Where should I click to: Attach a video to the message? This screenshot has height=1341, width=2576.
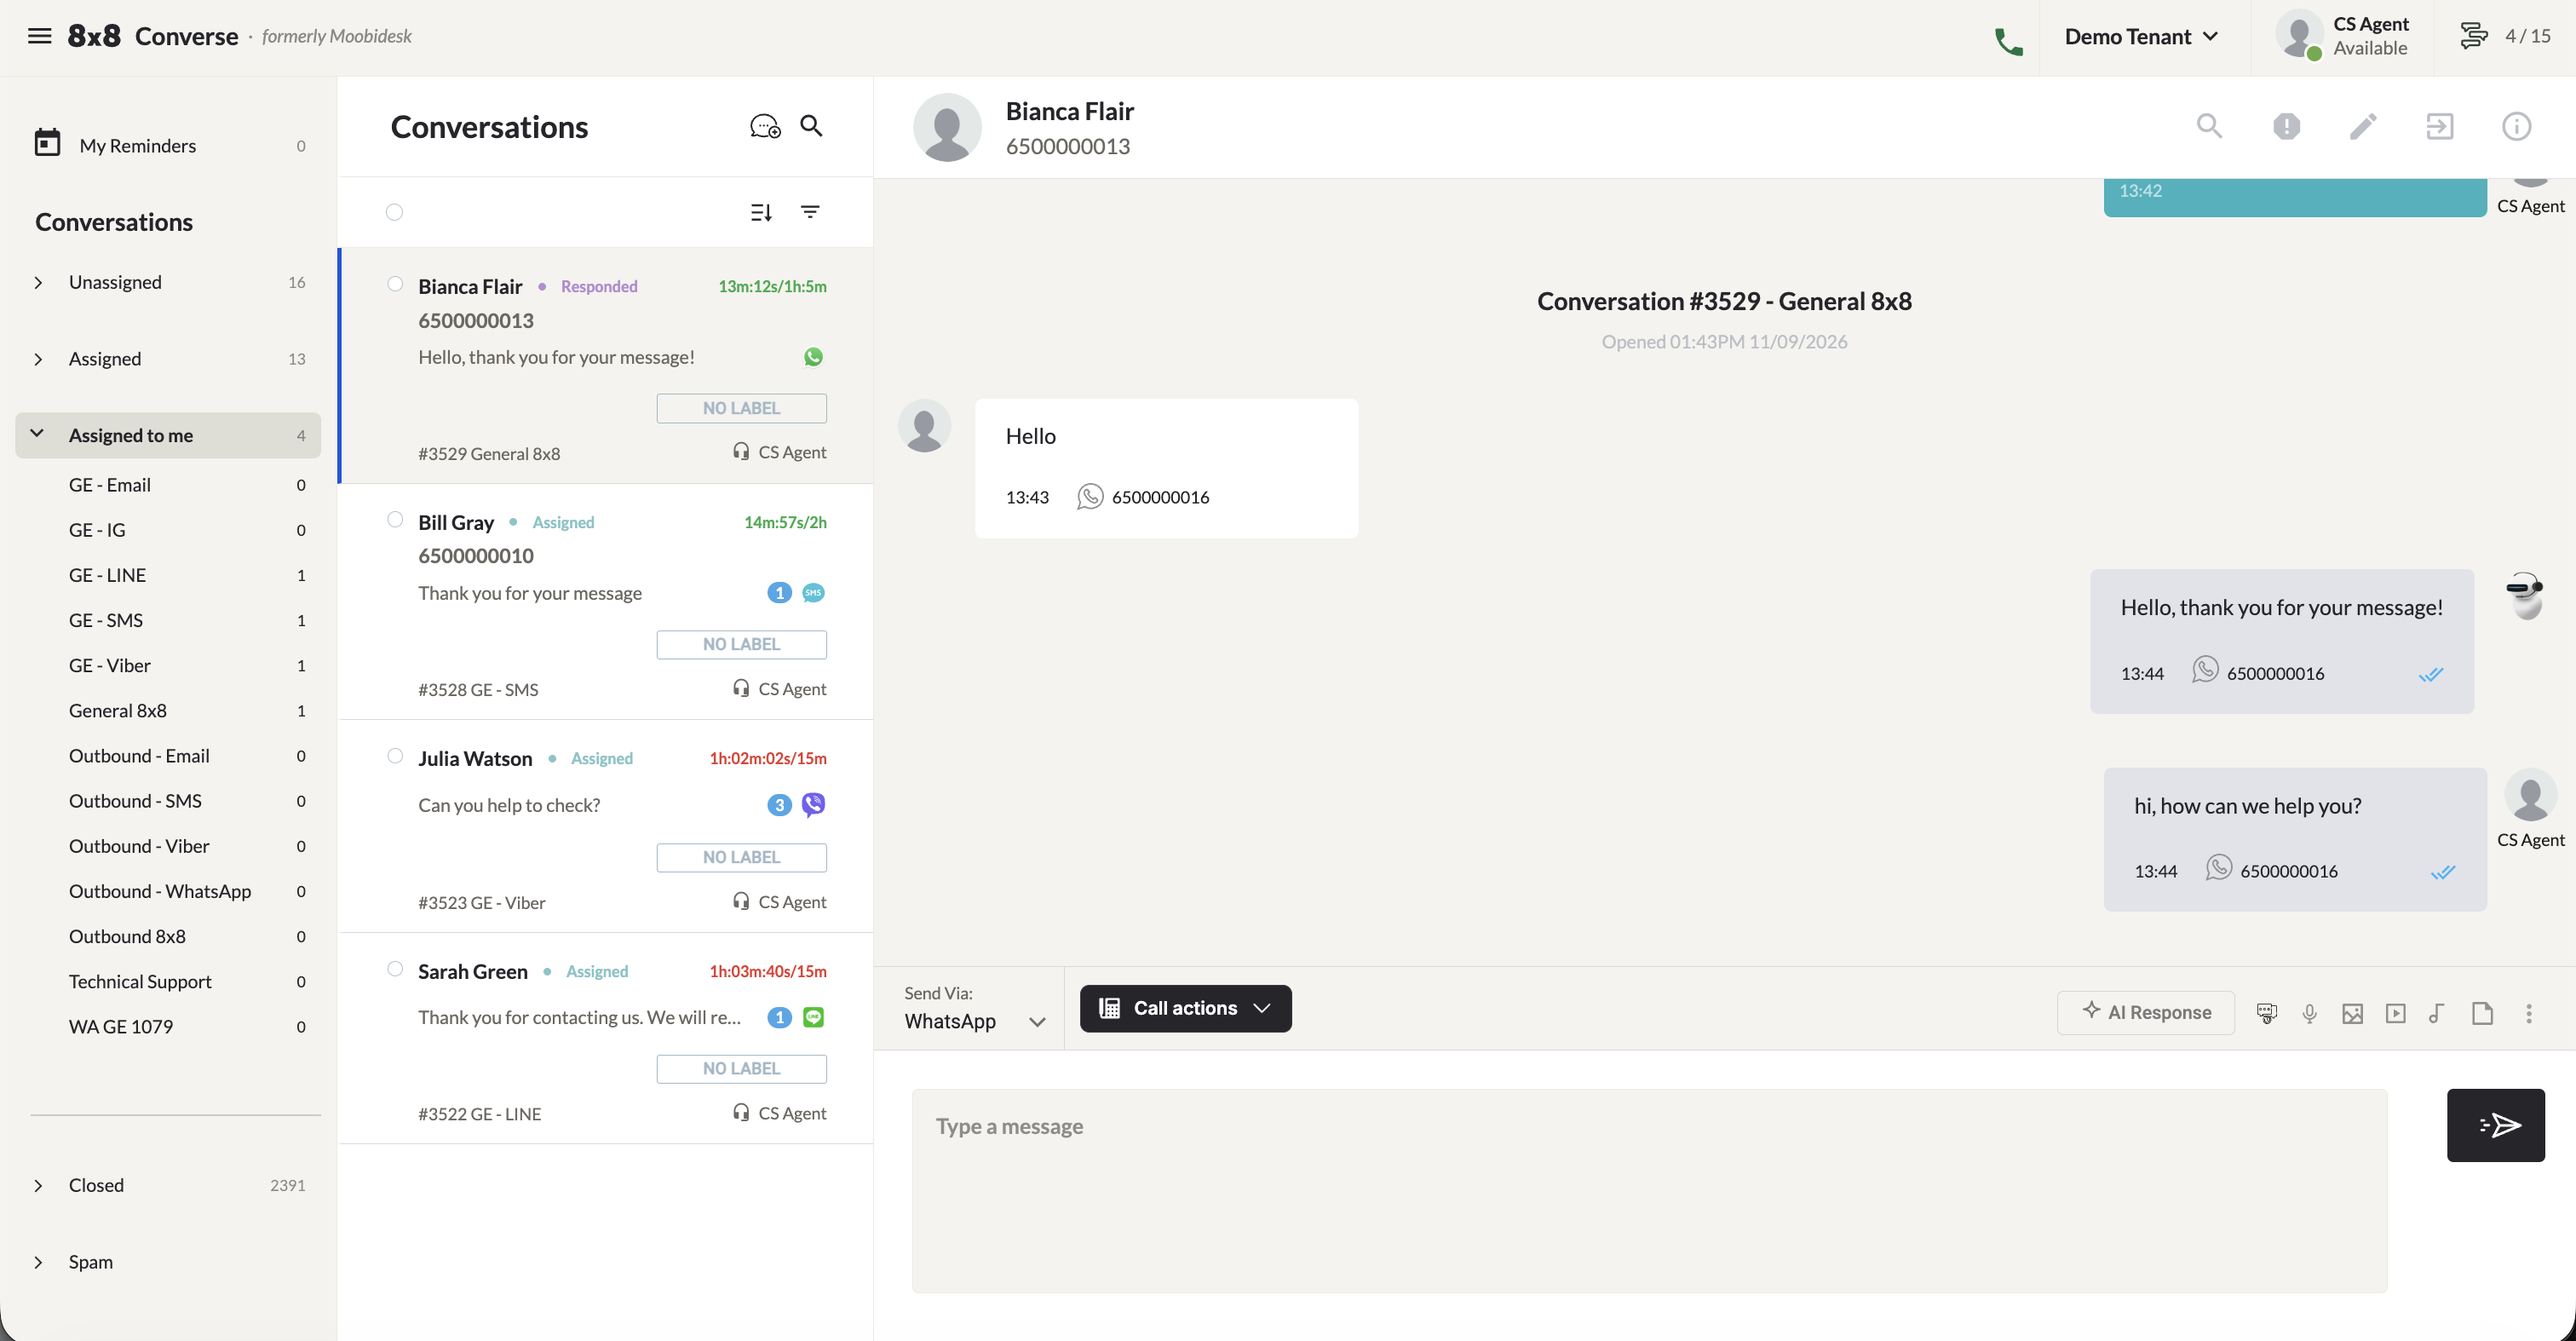tap(2396, 1013)
